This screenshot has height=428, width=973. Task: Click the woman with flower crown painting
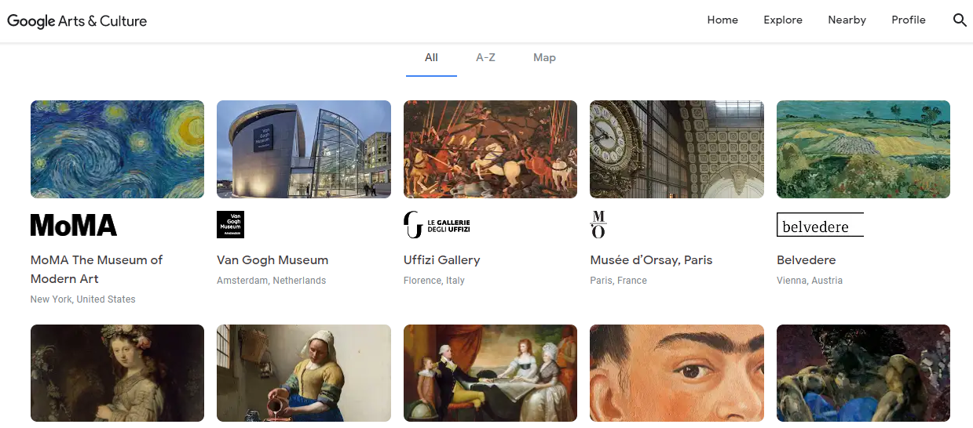[x=117, y=373]
